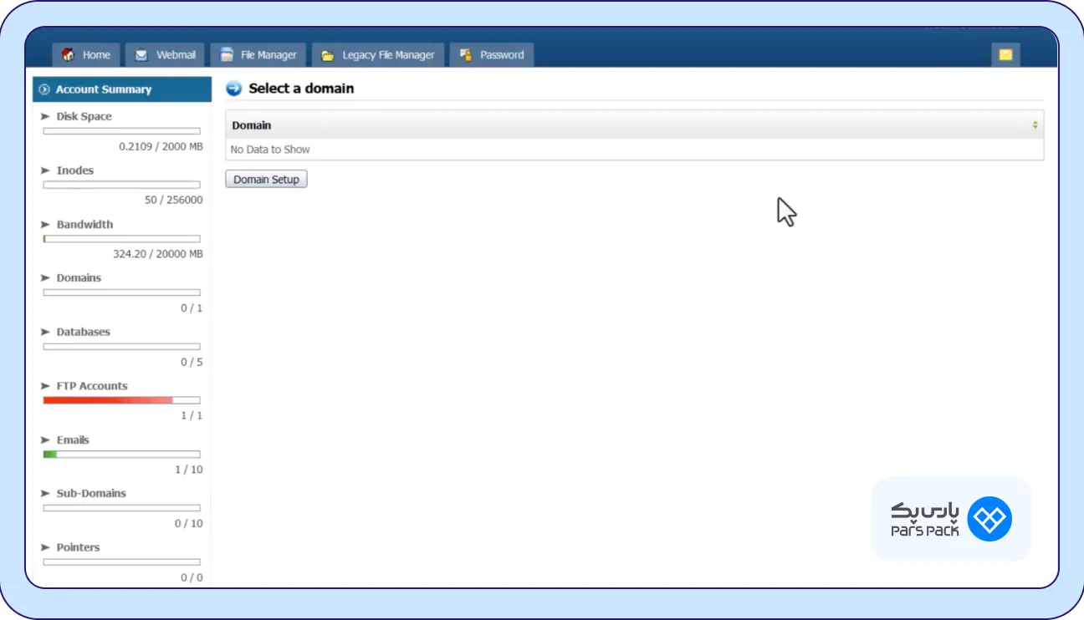Click the File Manager icon
Viewport: 1084px width, 620px height.
[x=226, y=55]
